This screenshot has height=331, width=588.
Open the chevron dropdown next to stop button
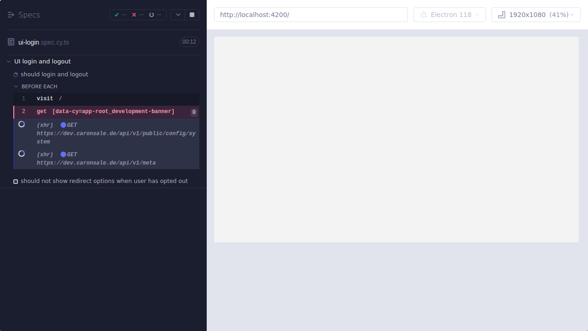click(178, 14)
